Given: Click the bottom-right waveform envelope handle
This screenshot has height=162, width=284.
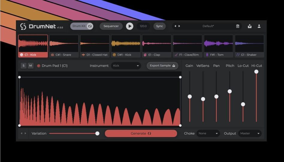Looking at the screenshot, I should (180, 125).
